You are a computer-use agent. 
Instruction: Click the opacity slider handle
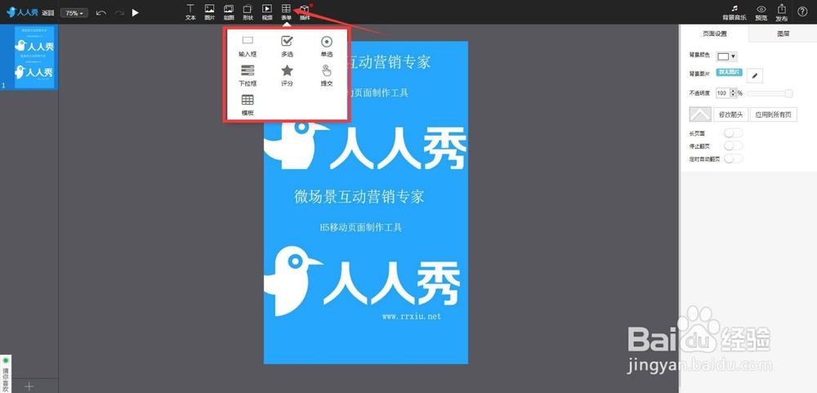(789, 93)
